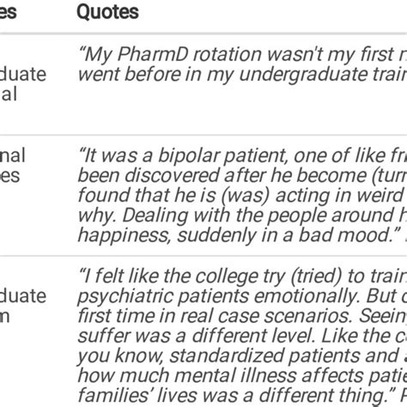Click the cropped 'duate' text in third row
Viewport: 407px width, 407px height.
[23, 296]
